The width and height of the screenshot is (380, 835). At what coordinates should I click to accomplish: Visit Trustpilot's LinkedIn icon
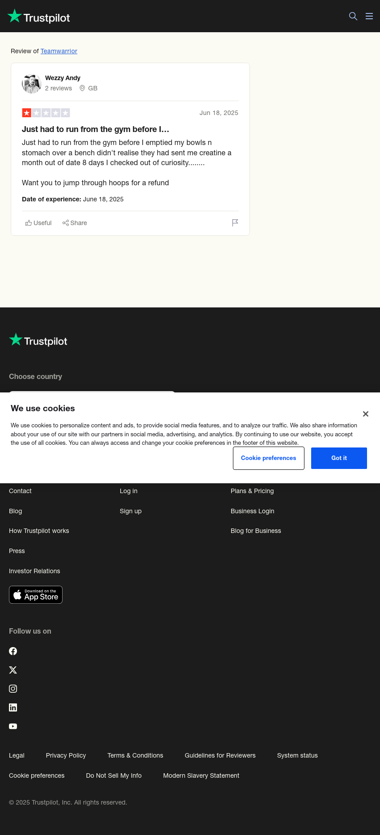pos(13,707)
